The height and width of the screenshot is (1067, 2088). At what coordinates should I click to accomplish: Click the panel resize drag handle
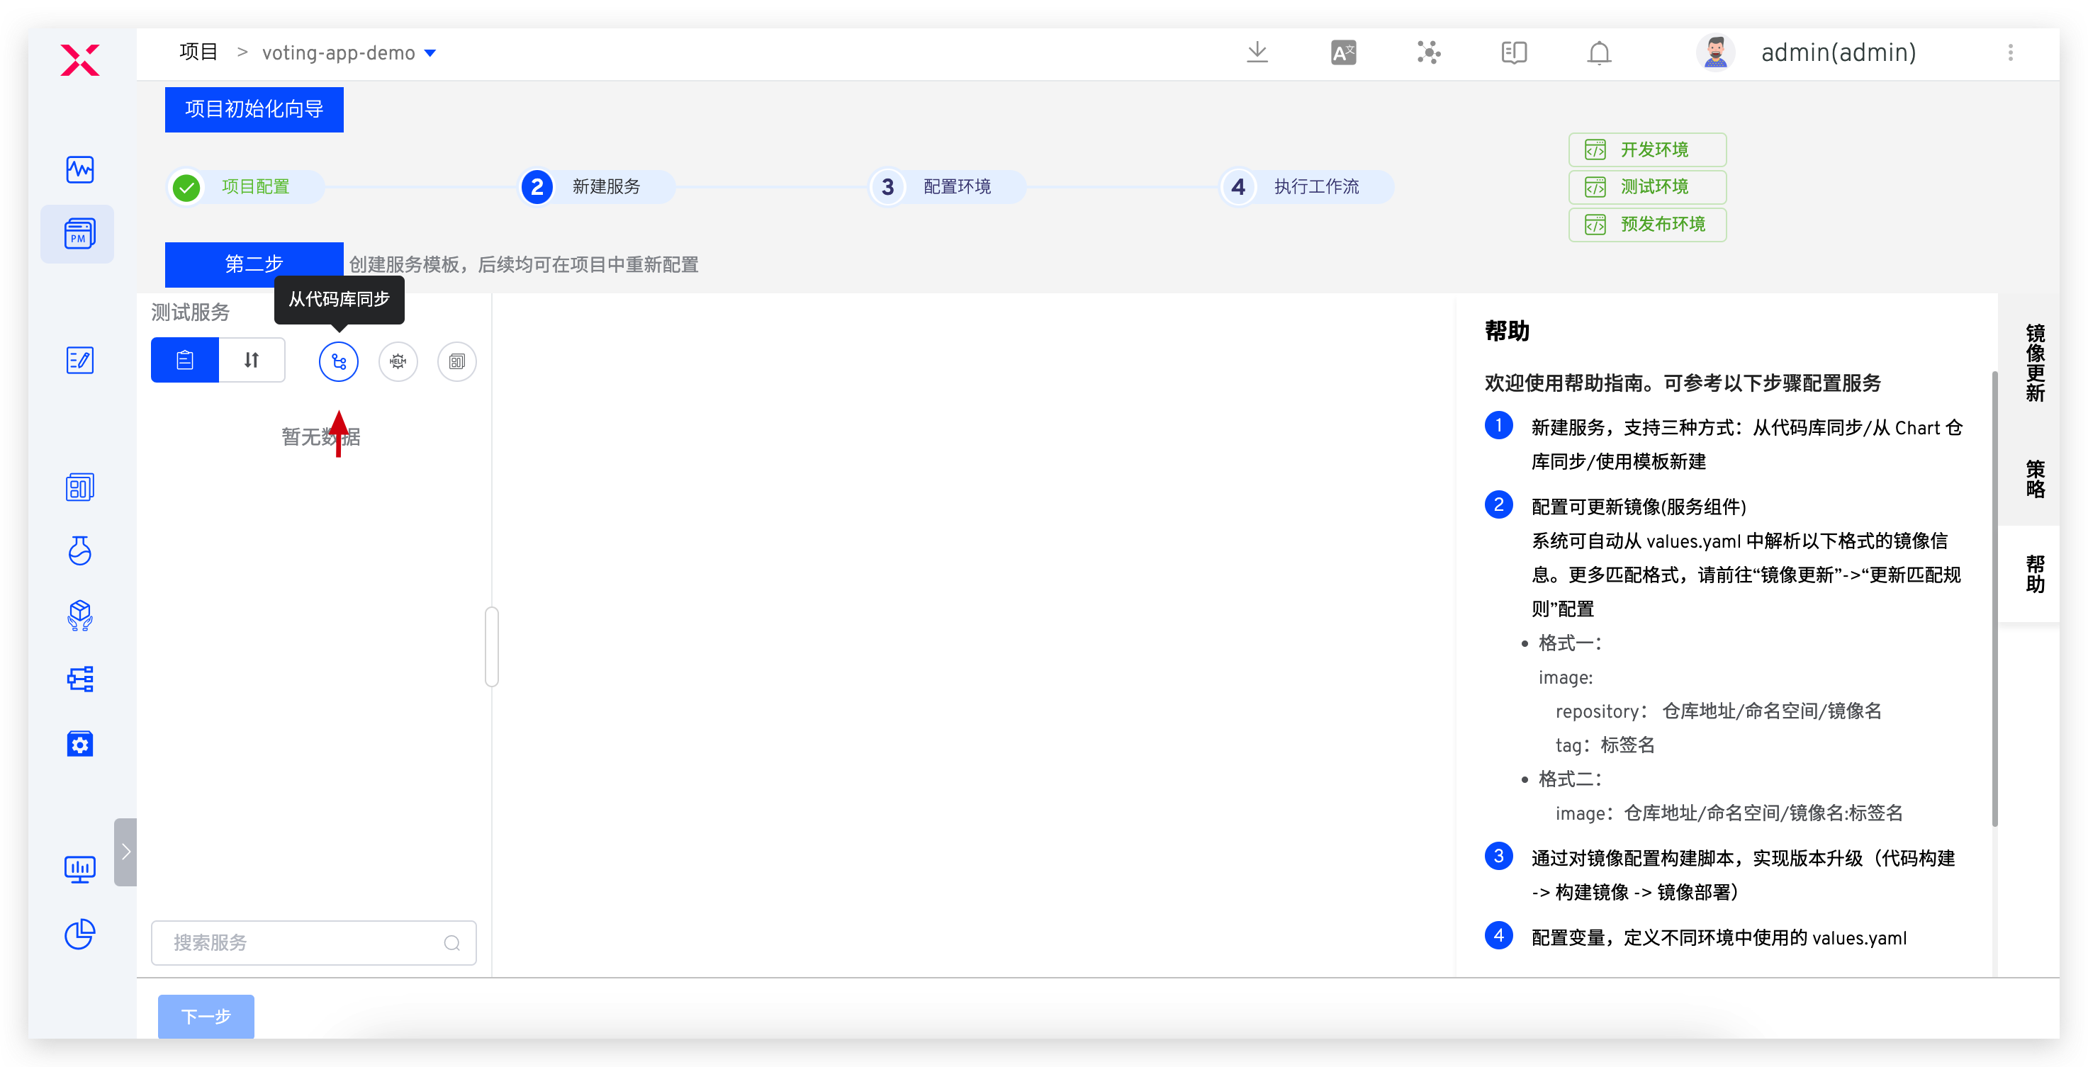492,645
